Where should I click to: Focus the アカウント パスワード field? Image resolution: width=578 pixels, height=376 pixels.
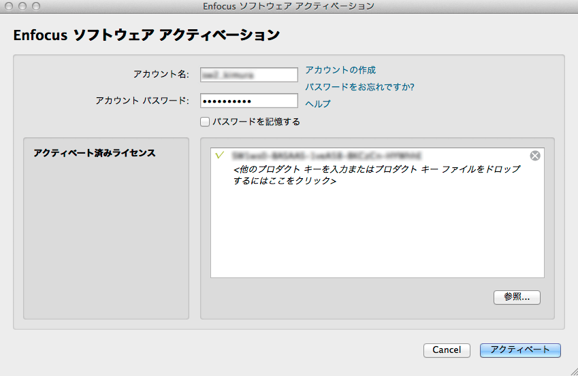(248, 101)
